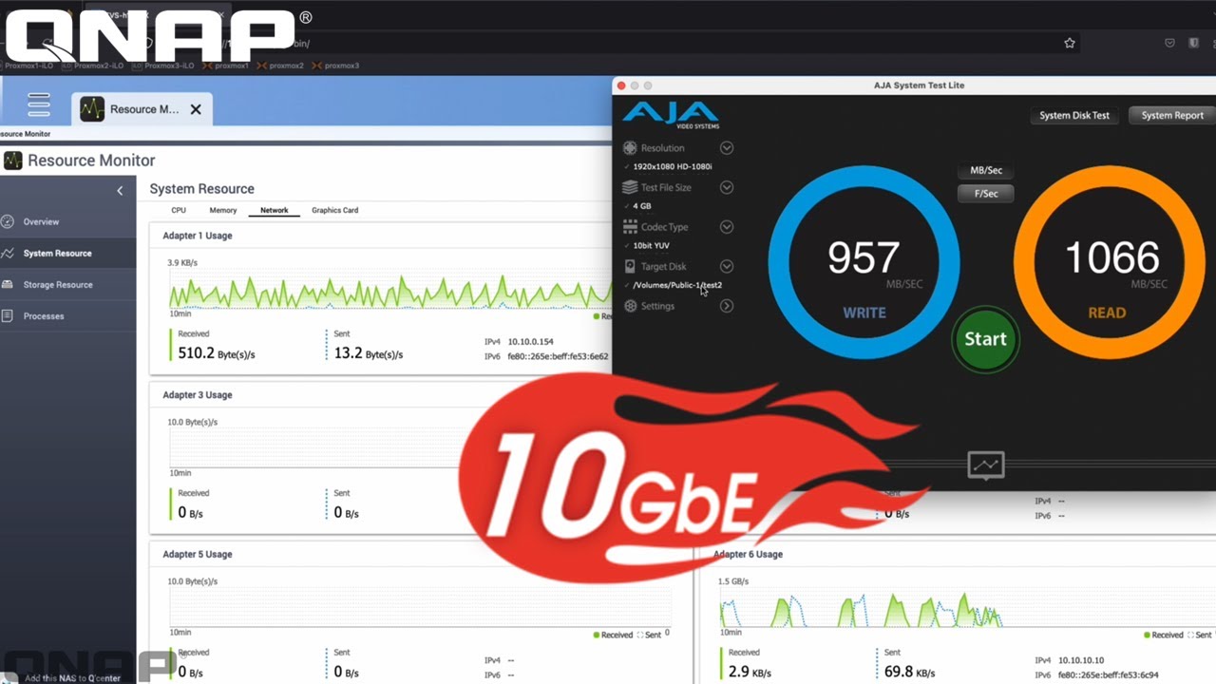This screenshot has height=684, width=1216.
Task: Click the 1920x1080 HD-1080i value
Action: pyautogui.click(x=673, y=166)
